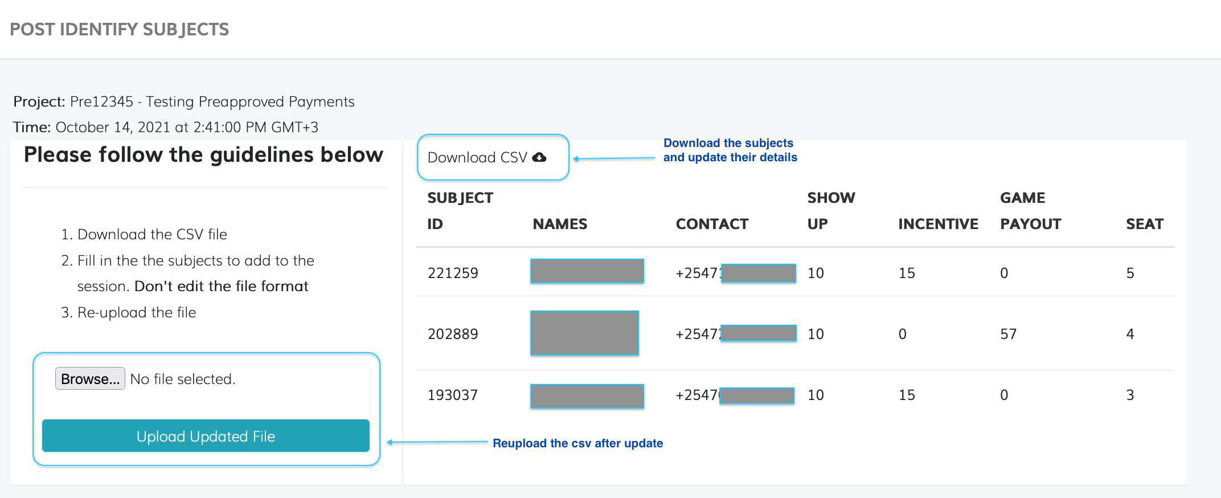Click the redacted name for subject 221259
The width and height of the screenshot is (1221, 498).
point(587,271)
